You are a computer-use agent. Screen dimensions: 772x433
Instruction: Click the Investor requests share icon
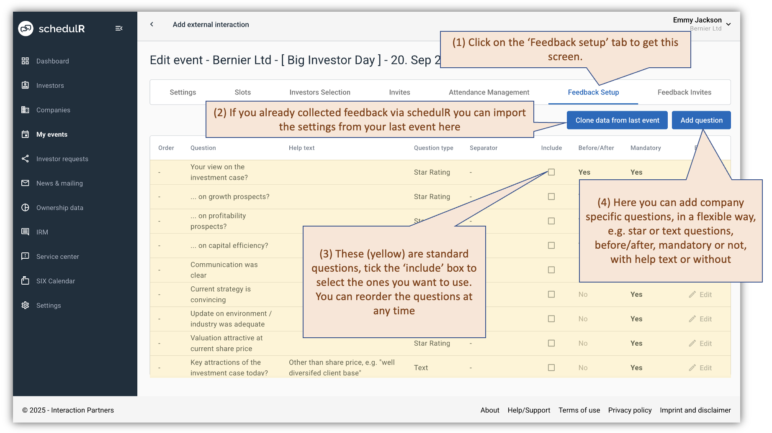(25, 159)
